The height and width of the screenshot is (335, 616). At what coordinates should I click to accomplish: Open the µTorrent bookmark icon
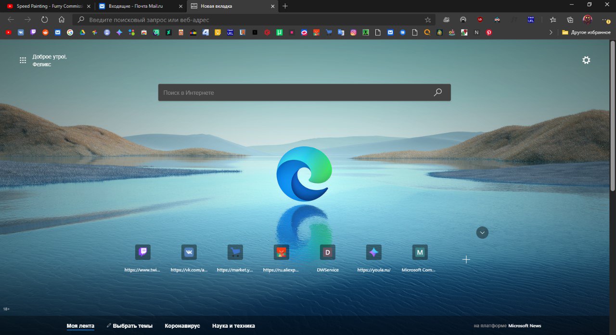(x=279, y=33)
